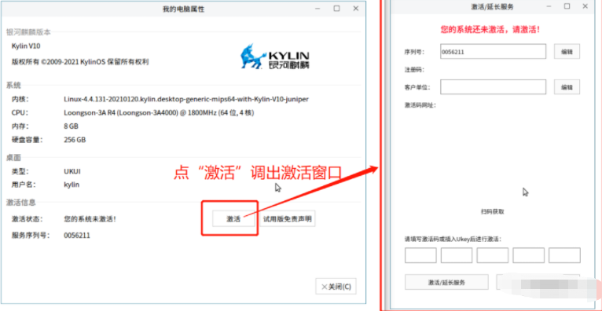Click the 激活 button in activation info
Screen dimensions: 602x311
[x=233, y=219]
